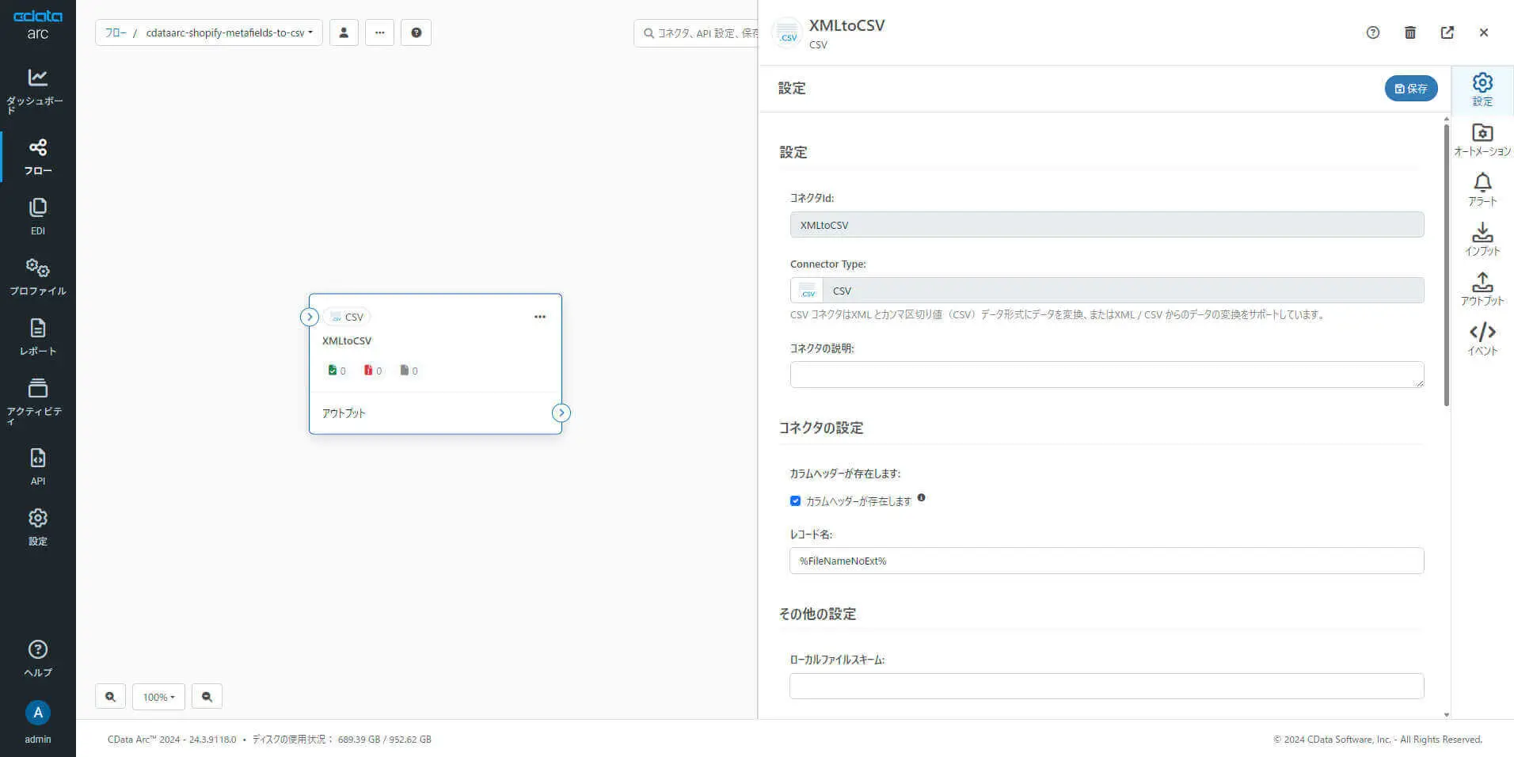Click the コネクタの説明 textarea

click(x=1107, y=375)
